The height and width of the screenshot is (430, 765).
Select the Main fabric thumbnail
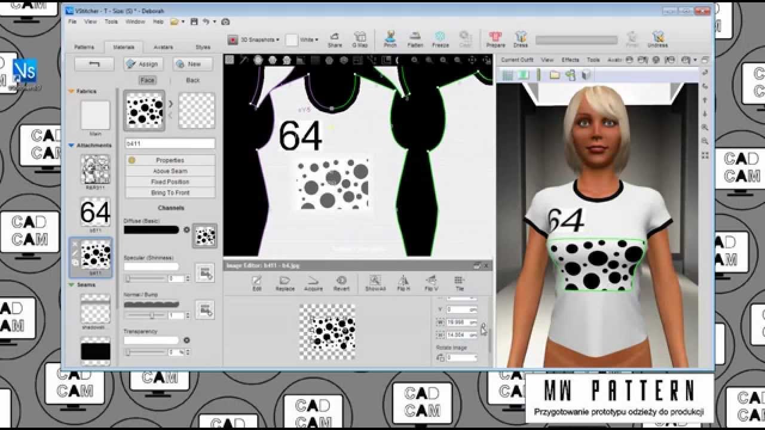pyautogui.click(x=96, y=115)
